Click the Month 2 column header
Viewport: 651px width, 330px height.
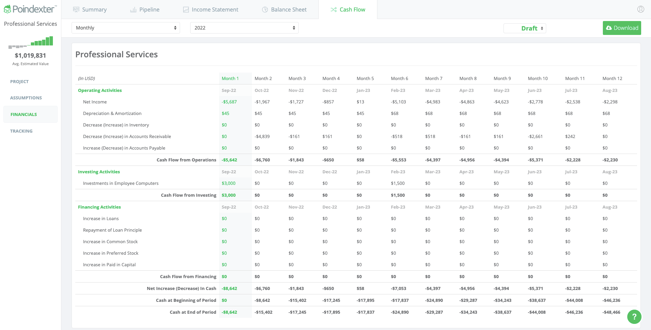click(263, 78)
